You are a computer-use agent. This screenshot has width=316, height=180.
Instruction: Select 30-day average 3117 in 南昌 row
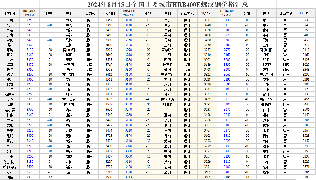(x=306, y=50)
